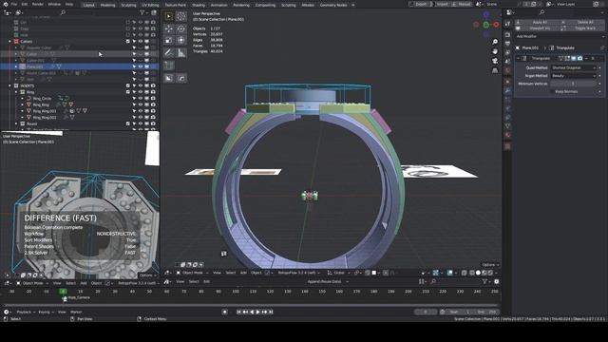This screenshot has width=608, height=342.
Task: Switch to the Sculpting workspace tab
Action: (128, 5)
